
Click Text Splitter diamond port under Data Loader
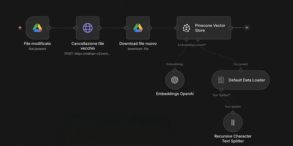coord(221,90)
